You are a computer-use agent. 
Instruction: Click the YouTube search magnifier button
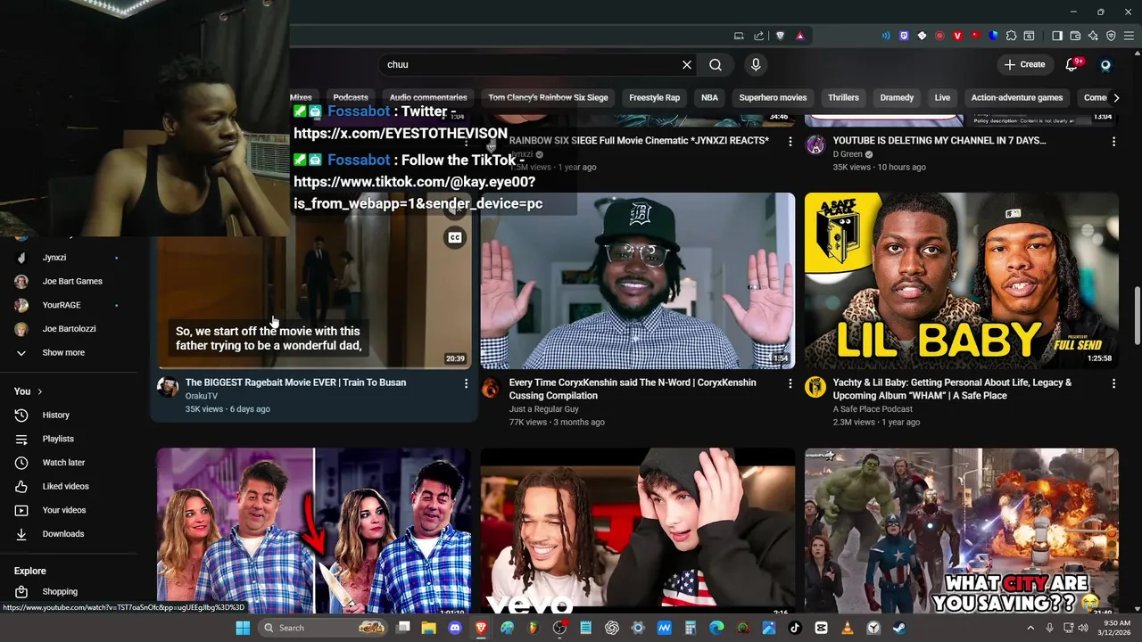(x=716, y=64)
